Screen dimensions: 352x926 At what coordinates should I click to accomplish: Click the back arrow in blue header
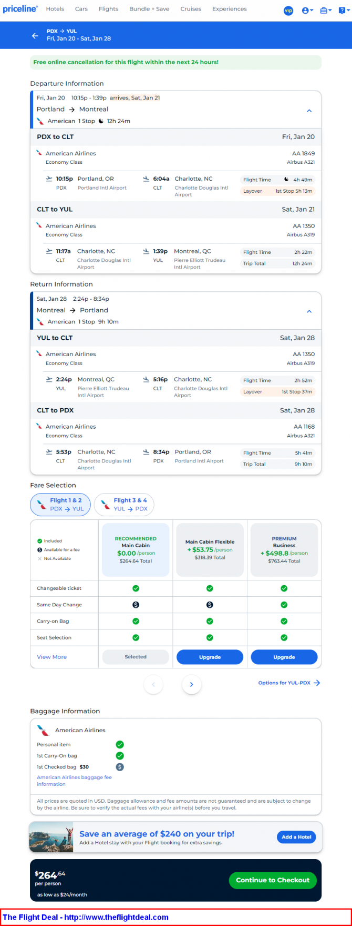35,36
